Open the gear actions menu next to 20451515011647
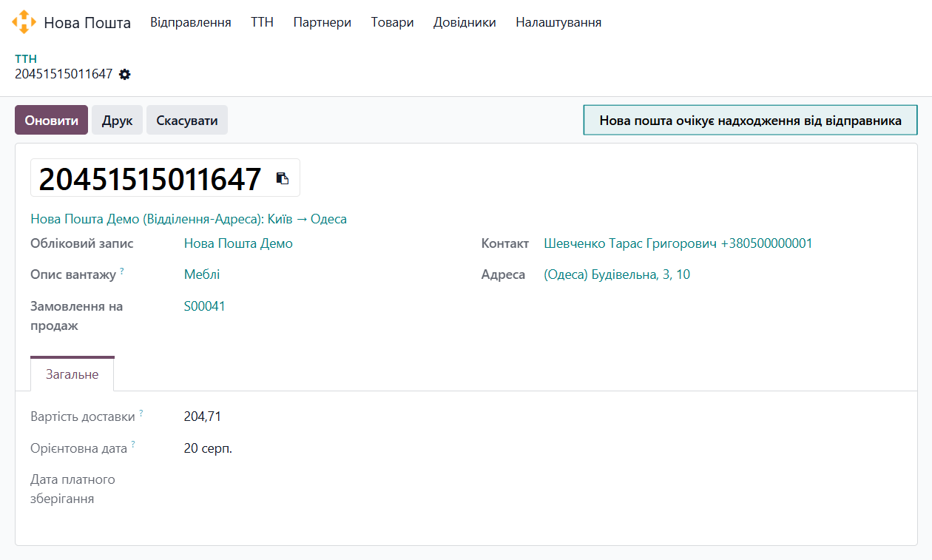 tap(125, 74)
